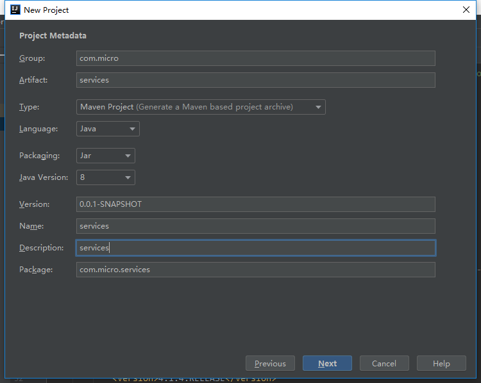Click the arrow on the Type combo box

tap(318, 107)
